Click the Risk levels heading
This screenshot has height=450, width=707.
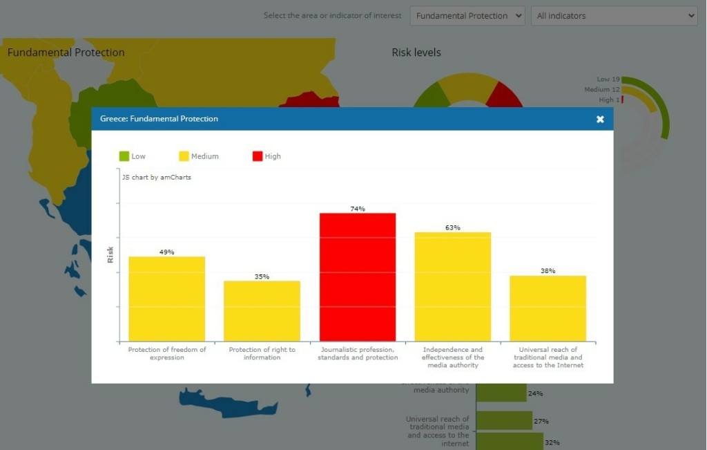click(x=416, y=53)
